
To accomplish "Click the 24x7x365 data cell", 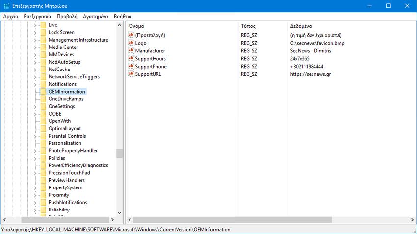I will 300,58.
